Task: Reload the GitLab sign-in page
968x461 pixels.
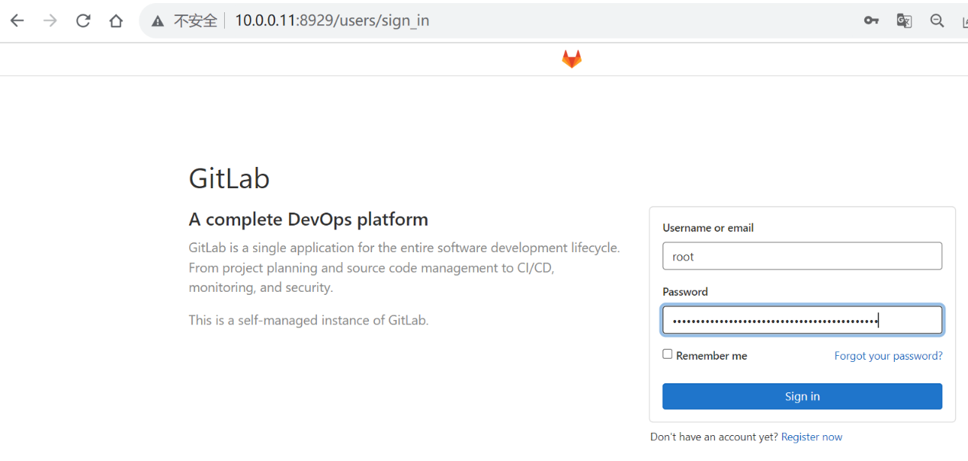Action: tap(83, 21)
